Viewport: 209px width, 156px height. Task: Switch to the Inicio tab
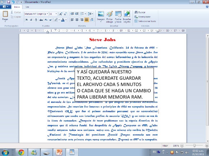click(17, 7)
